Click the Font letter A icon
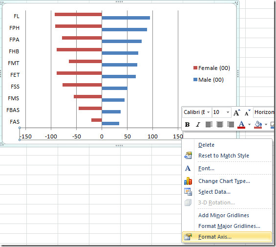The width and height of the screenshot is (276, 247). 188,168
